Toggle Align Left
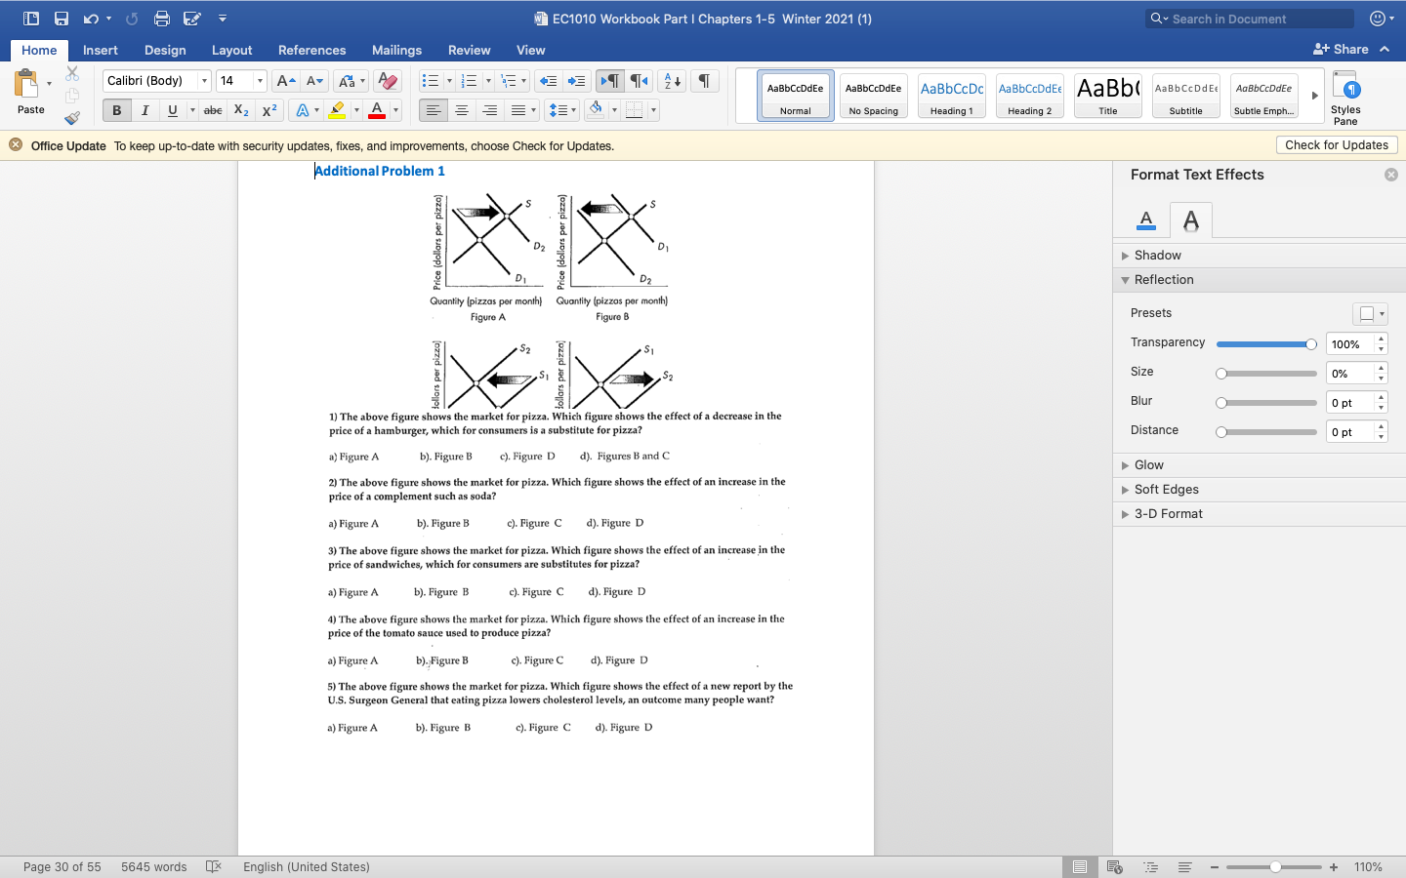The height and width of the screenshot is (878, 1406). tap(434, 110)
